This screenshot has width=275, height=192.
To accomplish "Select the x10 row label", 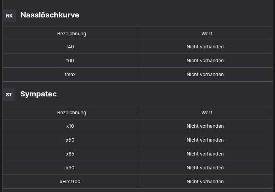I will click(70, 126).
